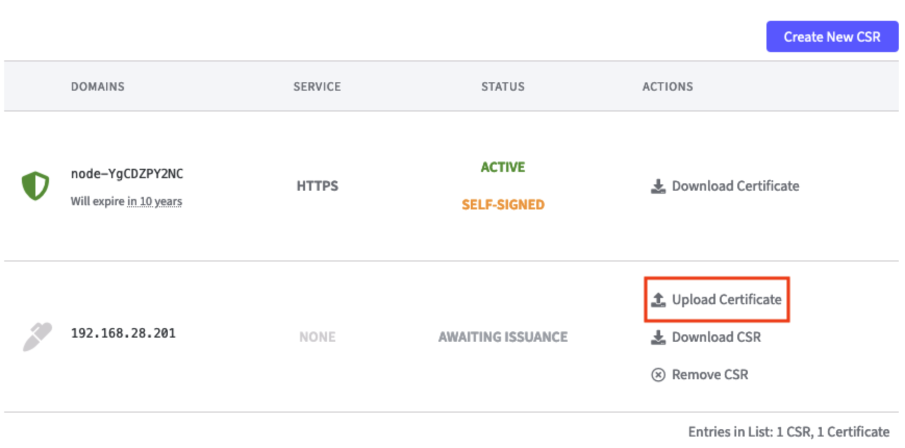The height and width of the screenshot is (448, 905).
Task: Choose Remove CSR text link
Action: [710, 375]
